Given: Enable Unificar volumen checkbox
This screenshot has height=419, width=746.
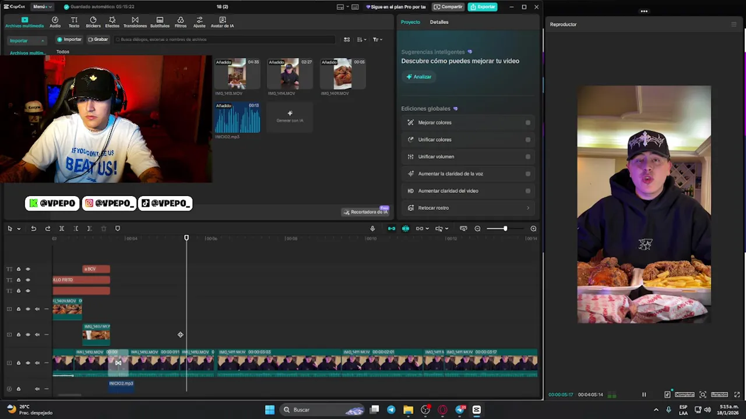Looking at the screenshot, I should point(528,157).
